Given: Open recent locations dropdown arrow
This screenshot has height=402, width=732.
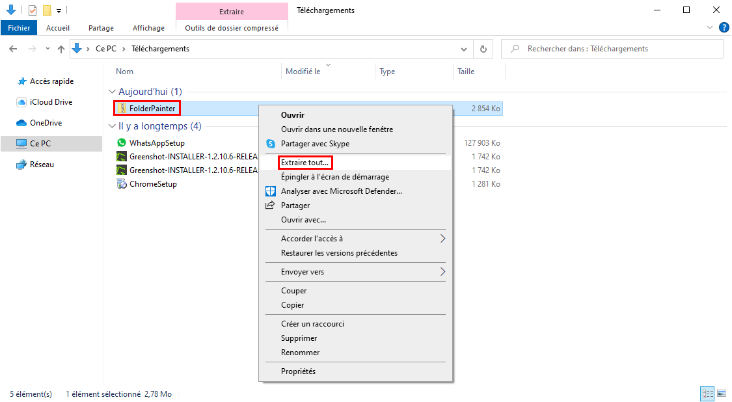Looking at the screenshot, I should [x=47, y=49].
